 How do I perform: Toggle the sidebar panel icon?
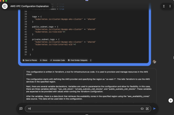(5, 6)
